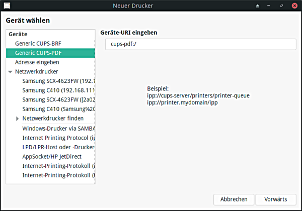Minimize the Neuer Drucker window
Screen dimensions: 302x211
click(x=270, y=6)
